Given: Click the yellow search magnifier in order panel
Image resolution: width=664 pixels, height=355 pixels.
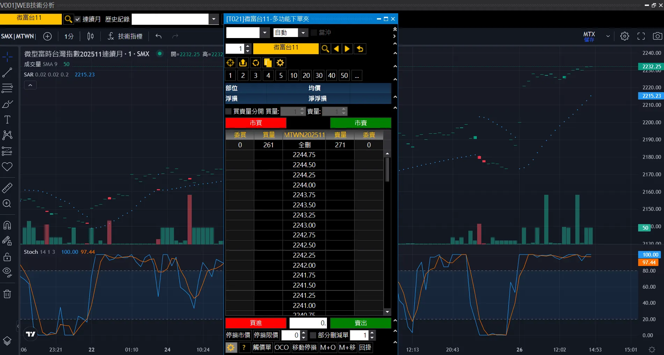Looking at the screenshot, I should click(325, 49).
